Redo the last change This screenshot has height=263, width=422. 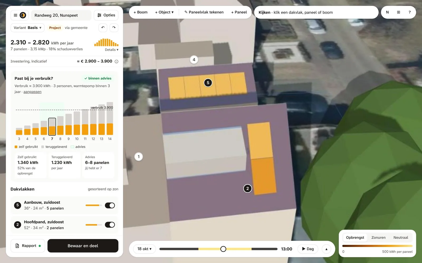point(114,28)
